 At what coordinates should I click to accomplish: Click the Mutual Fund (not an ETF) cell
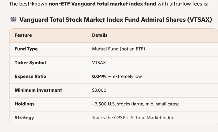click(118, 49)
